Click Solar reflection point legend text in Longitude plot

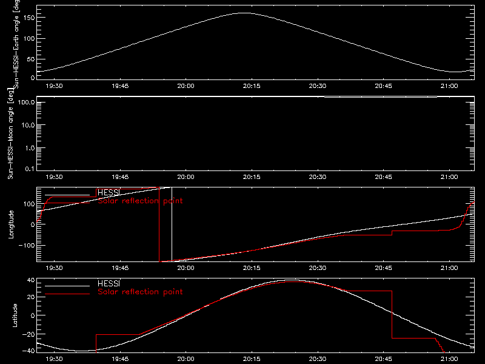pyautogui.click(x=140, y=201)
